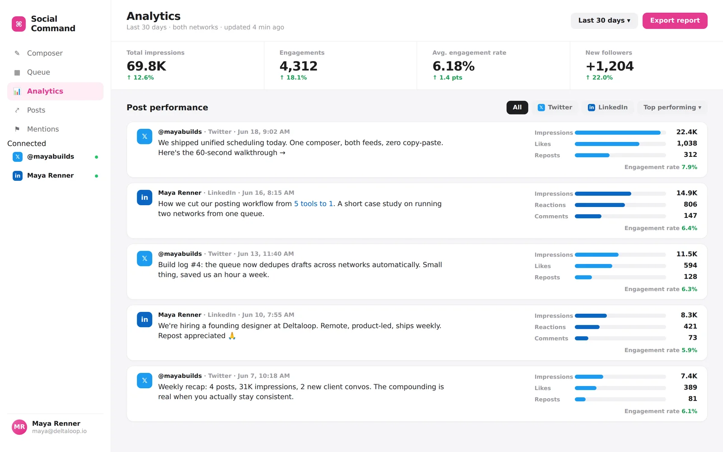The height and width of the screenshot is (452, 723).
Task: Click the in icon inside LinkedIn filter
Action: pyautogui.click(x=592, y=108)
